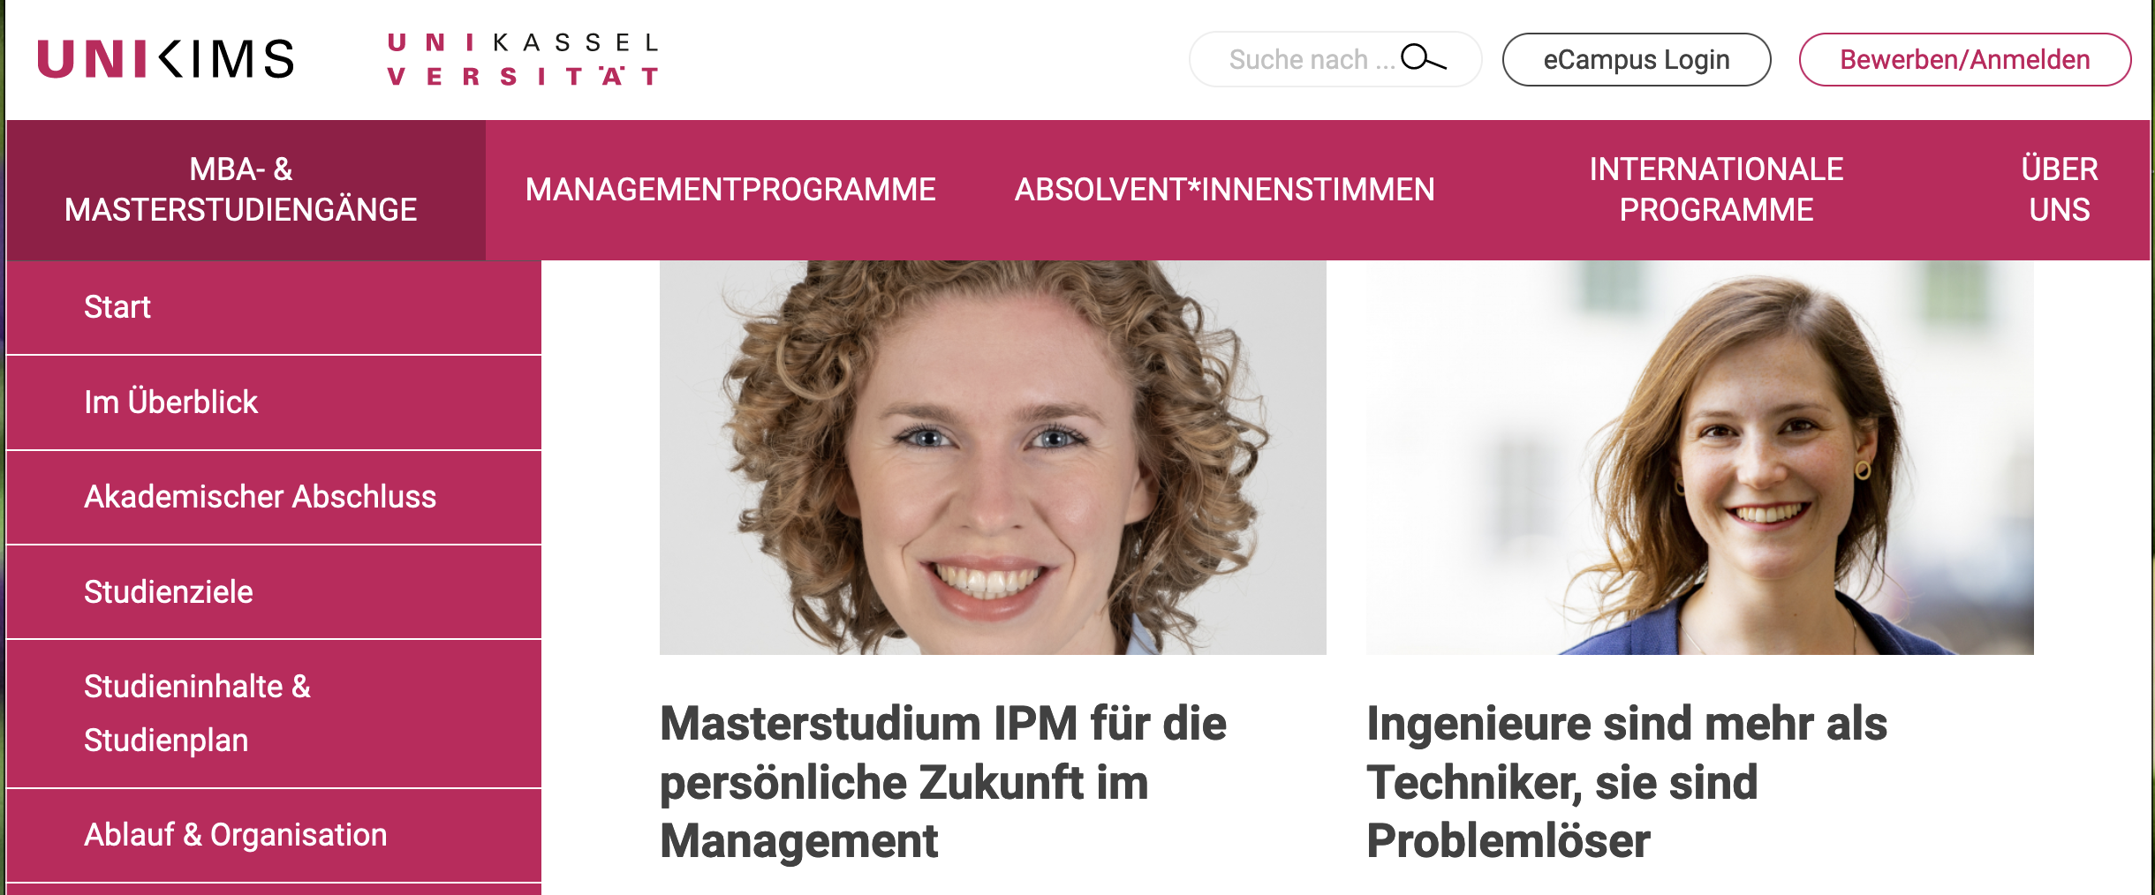The image size is (2155, 895).
Task: Select Ablauf & Organisation in the sidebar
Action: pos(274,835)
